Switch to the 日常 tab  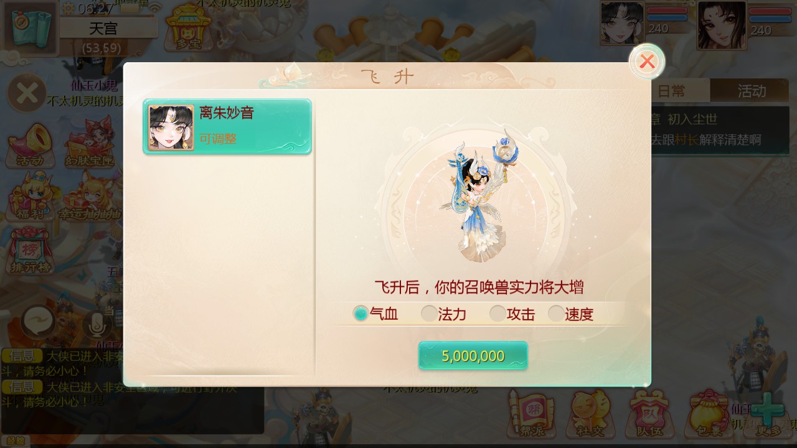click(672, 91)
